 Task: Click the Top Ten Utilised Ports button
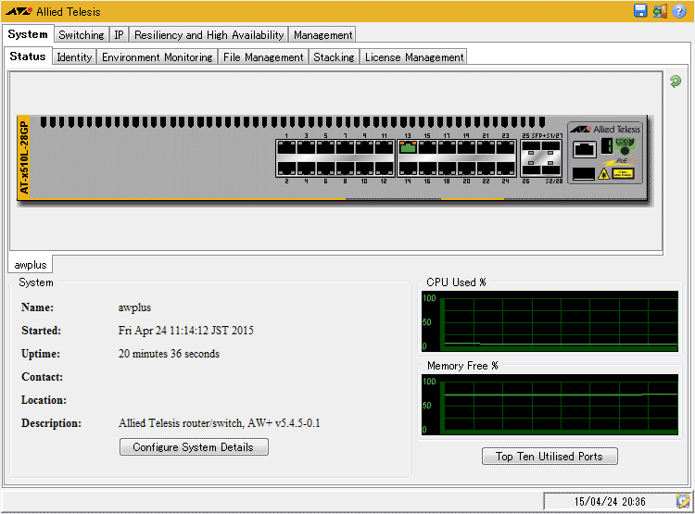[x=549, y=456]
